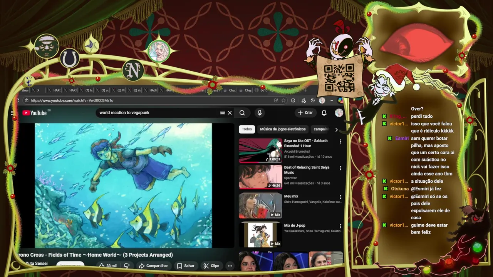Open the browser history icon
This screenshot has height=277, width=493.
pyautogui.click(x=312, y=100)
